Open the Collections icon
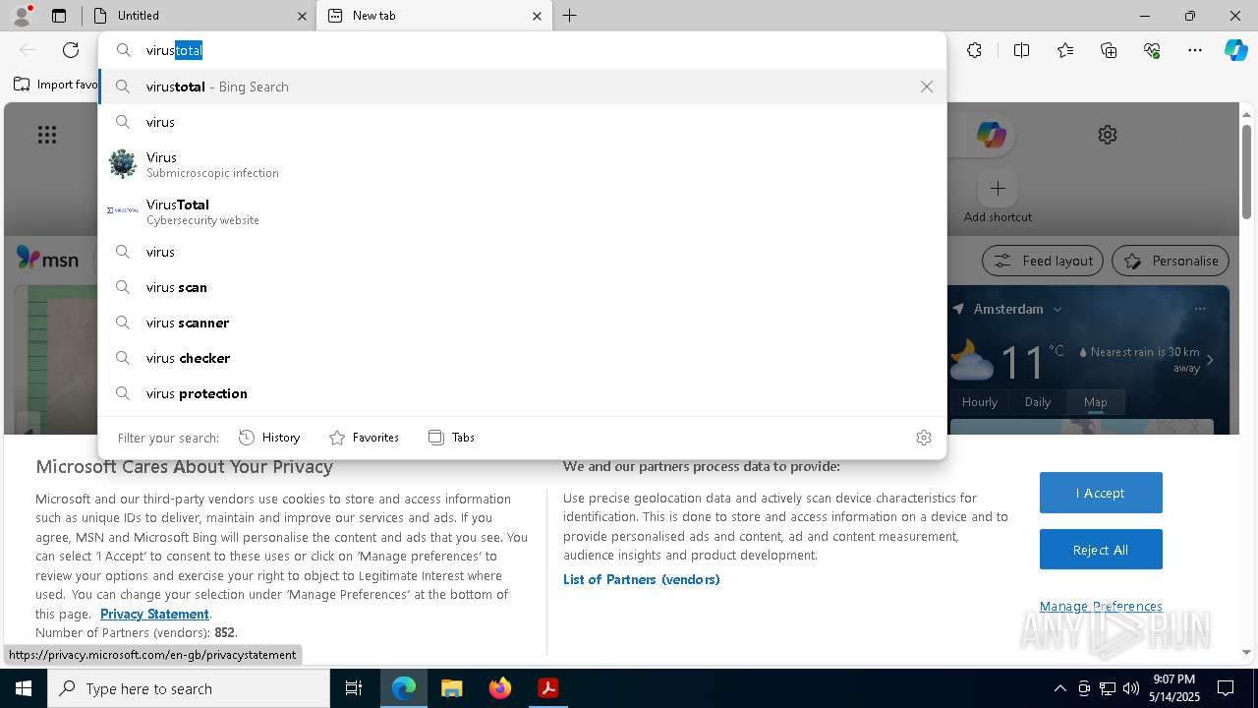This screenshot has width=1258, height=708. (x=1109, y=50)
